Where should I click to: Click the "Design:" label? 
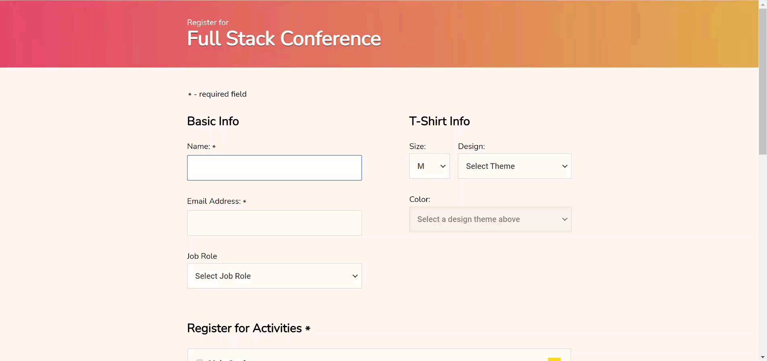tap(471, 146)
